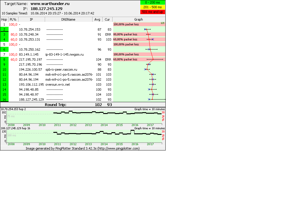The height and width of the screenshot is (212, 283).
Task: Select the red 501 ms and up legend
Action: [x=153, y=12]
